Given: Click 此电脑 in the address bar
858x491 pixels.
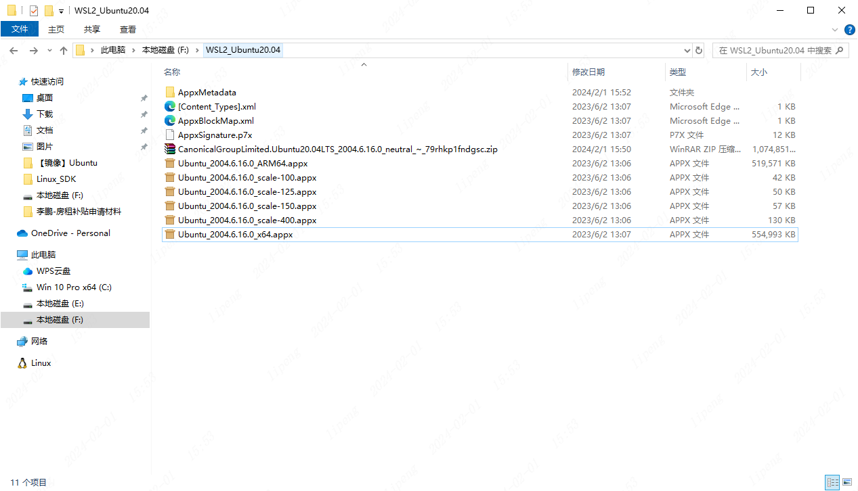Looking at the screenshot, I should point(113,50).
